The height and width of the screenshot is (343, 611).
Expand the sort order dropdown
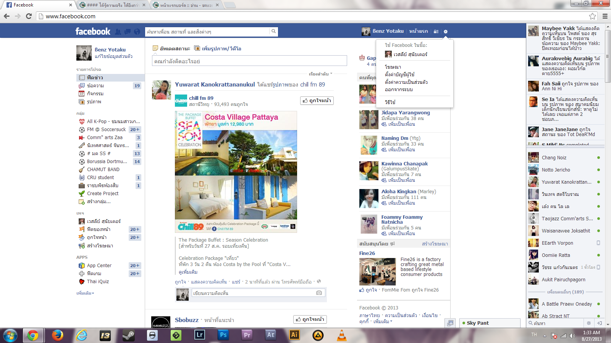[x=320, y=74]
